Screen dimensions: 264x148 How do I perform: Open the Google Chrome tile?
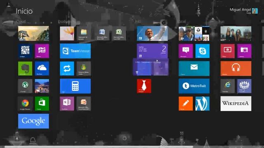(x=25, y=104)
